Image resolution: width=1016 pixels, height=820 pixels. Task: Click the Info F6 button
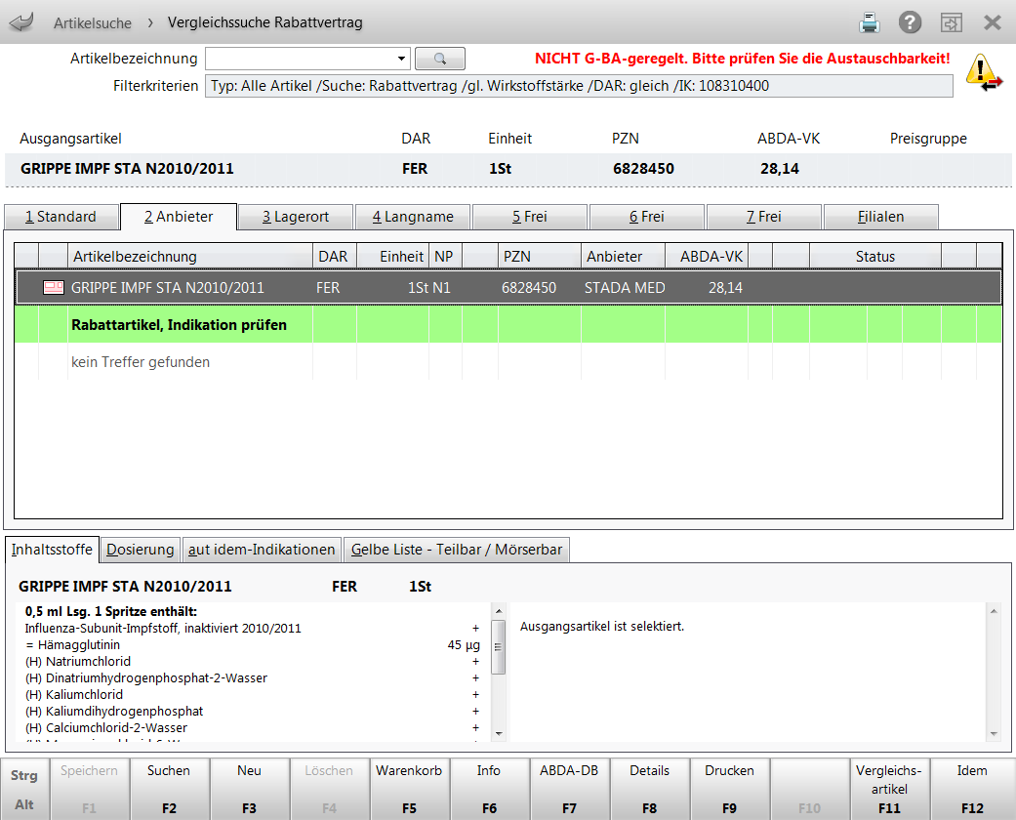pos(489,789)
